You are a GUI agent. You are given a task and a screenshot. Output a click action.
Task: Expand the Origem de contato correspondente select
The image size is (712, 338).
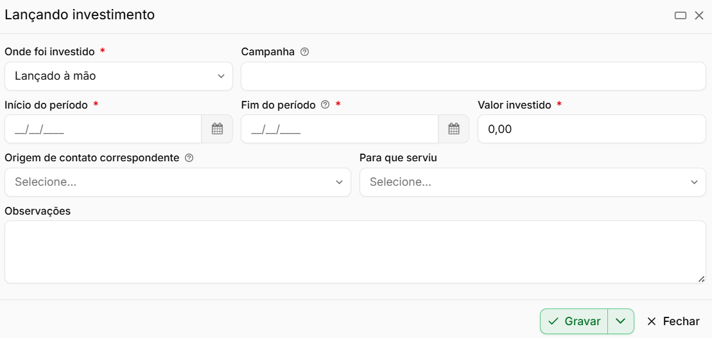[178, 182]
